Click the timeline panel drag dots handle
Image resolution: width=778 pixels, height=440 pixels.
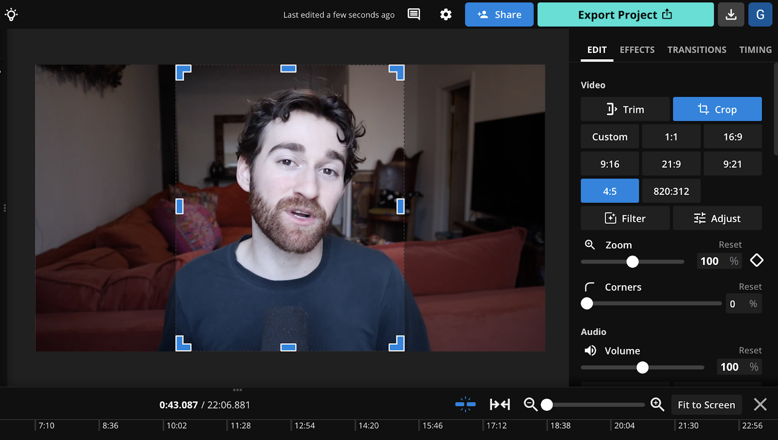click(237, 390)
